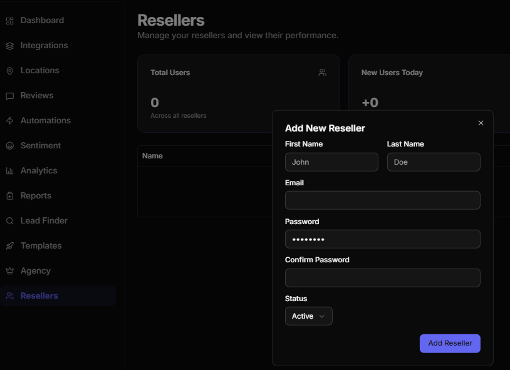Close the Add New Reseller dialog

[x=481, y=123]
